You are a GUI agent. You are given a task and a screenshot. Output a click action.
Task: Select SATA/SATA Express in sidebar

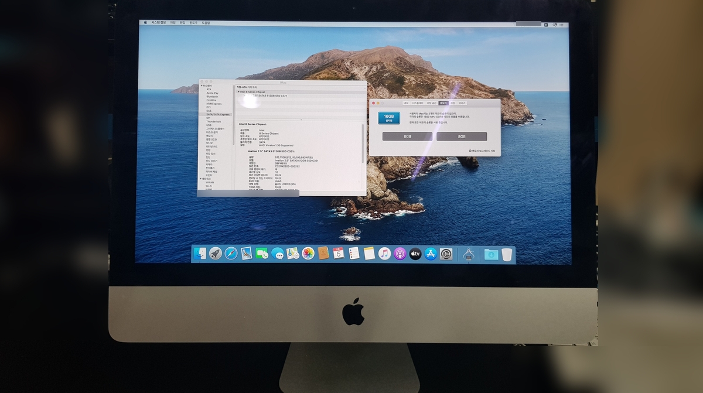pos(216,115)
